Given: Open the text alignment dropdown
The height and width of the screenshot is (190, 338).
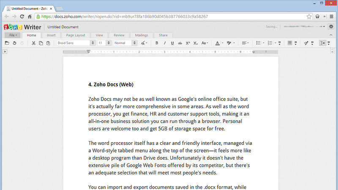Looking at the screenshot, I should (x=245, y=43).
